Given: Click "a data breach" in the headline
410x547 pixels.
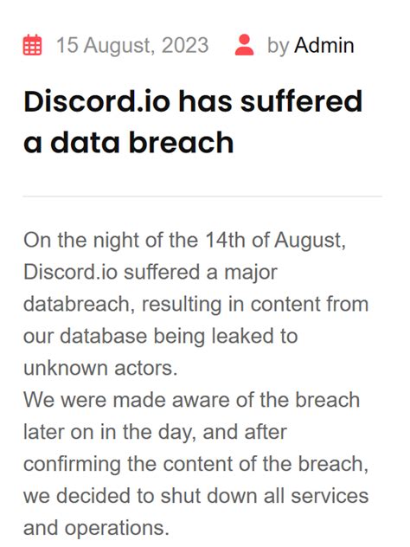Looking at the screenshot, I should point(129,142).
